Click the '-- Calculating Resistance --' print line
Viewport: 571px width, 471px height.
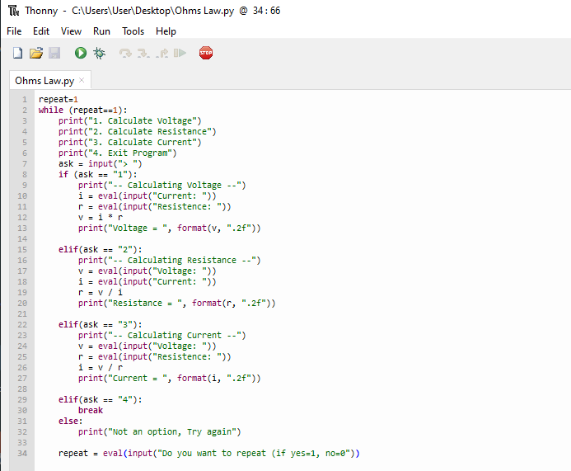pyautogui.click(x=170, y=261)
